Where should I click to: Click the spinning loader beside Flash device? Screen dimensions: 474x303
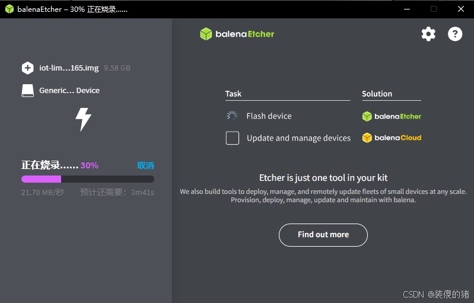pos(232,116)
